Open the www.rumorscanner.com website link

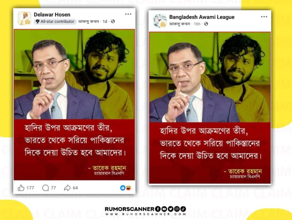(x=146, y=214)
